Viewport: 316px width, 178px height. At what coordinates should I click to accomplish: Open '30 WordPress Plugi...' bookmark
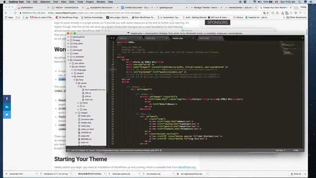click(x=67, y=18)
